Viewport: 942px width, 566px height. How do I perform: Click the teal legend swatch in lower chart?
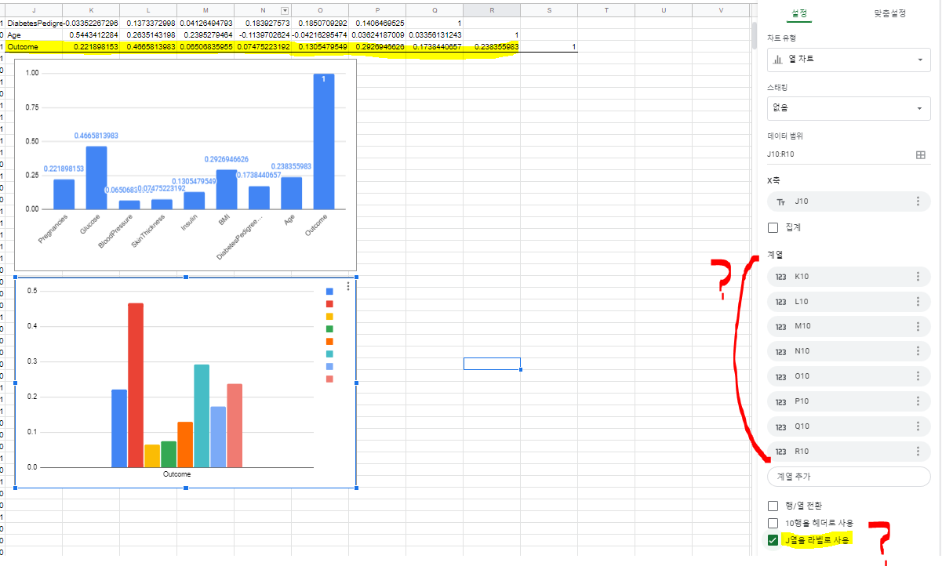point(329,354)
